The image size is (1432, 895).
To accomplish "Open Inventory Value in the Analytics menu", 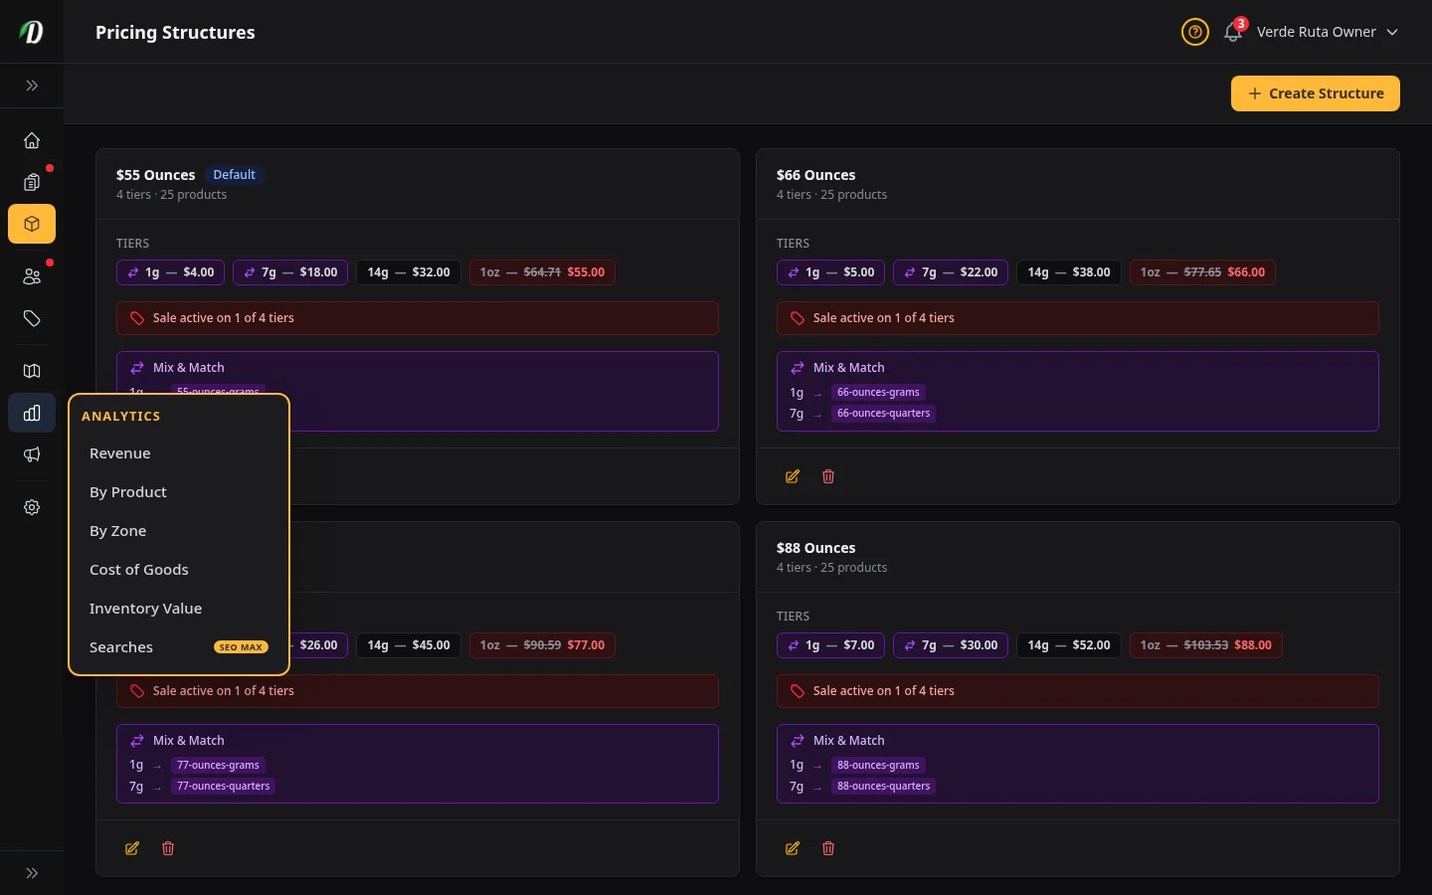I will [145, 608].
